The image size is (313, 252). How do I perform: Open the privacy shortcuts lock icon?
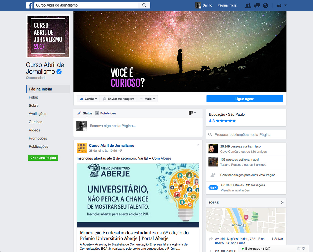[279, 5]
